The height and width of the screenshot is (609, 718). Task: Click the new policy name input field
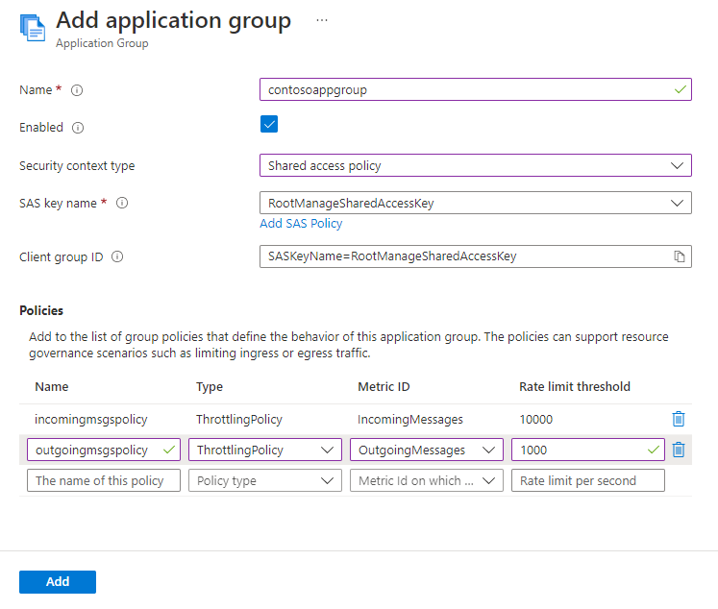coord(104,480)
